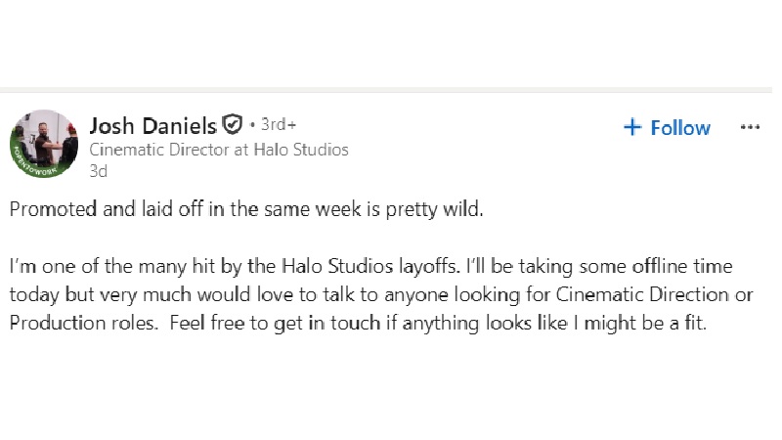
Task: Click the plus icon beside Follow
Action: (x=631, y=127)
